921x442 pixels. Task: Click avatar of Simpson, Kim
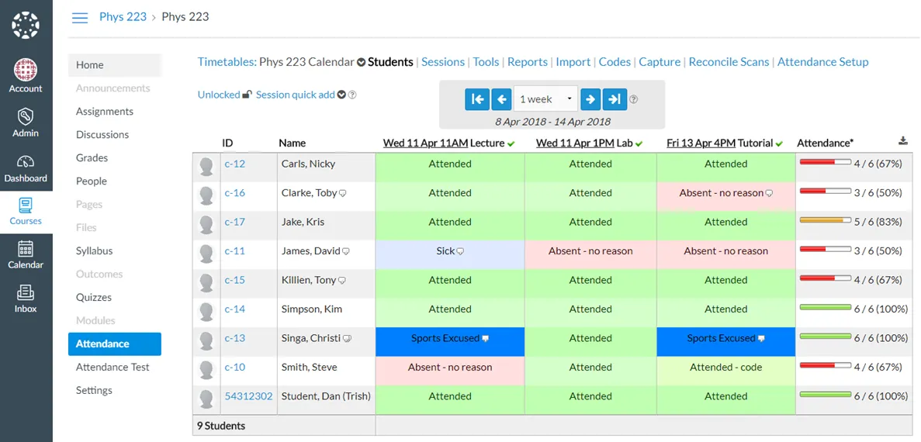(206, 312)
